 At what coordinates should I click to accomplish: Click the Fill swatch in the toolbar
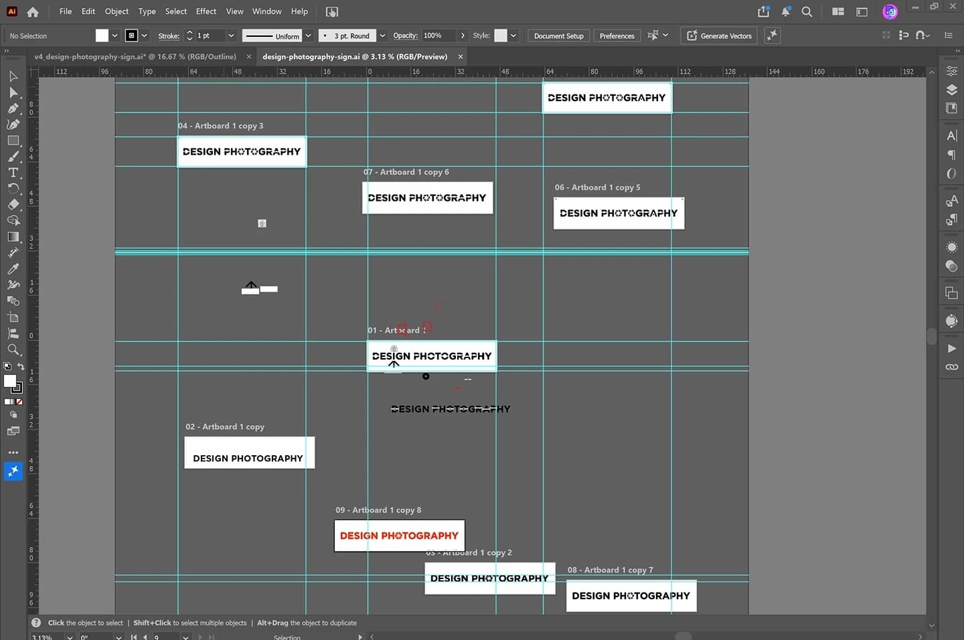(x=9, y=381)
